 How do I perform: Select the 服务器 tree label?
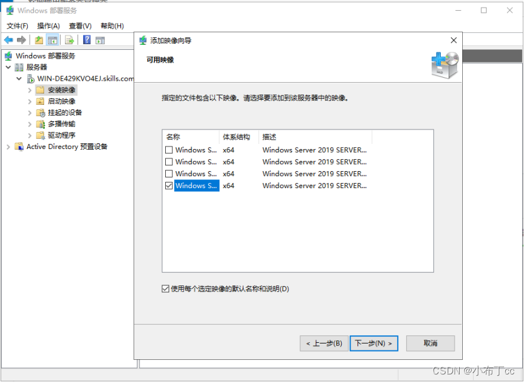tap(37, 67)
